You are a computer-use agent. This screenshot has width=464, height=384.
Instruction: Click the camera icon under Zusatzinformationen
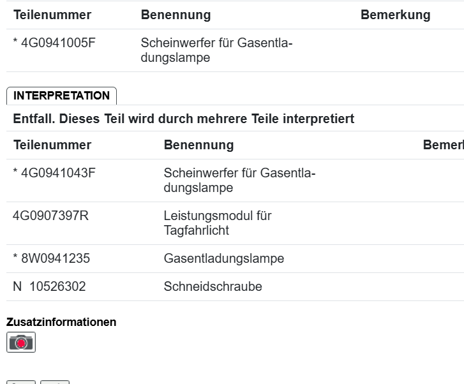coord(21,343)
